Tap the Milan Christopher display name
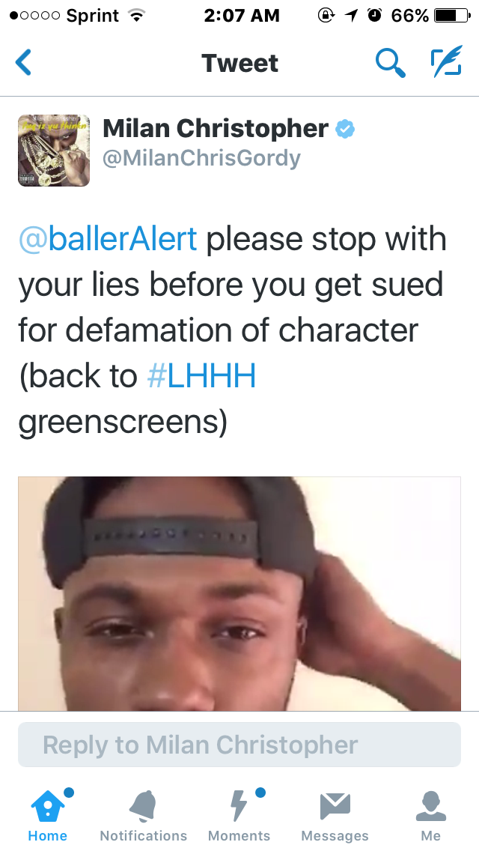Screen dimensions: 479x851 tap(216, 129)
